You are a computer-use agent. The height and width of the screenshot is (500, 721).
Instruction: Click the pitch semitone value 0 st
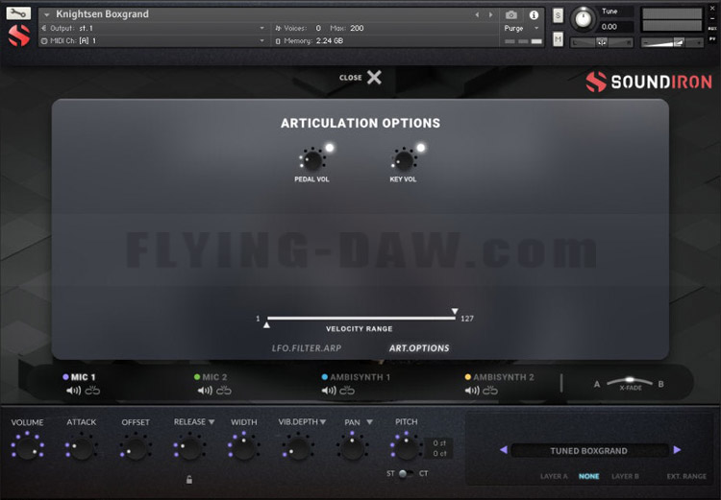[x=439, y=443]
